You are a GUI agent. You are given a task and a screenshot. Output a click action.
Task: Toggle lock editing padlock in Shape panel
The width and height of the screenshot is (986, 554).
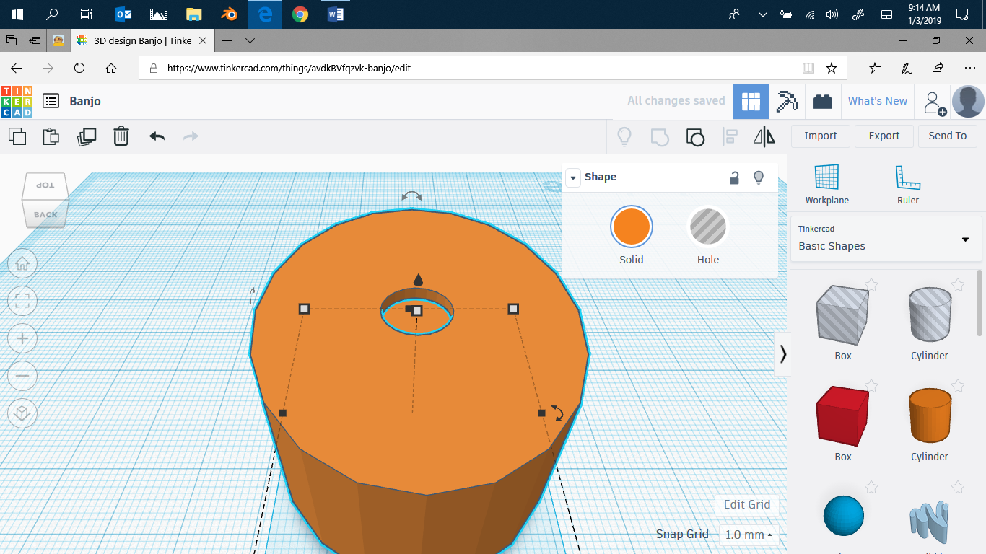(x=734, y=177)
